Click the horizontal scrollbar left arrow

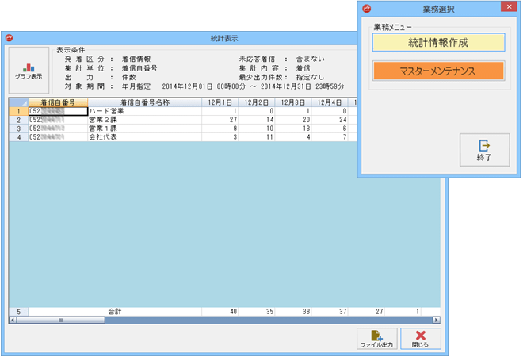(x=13, y=320)
